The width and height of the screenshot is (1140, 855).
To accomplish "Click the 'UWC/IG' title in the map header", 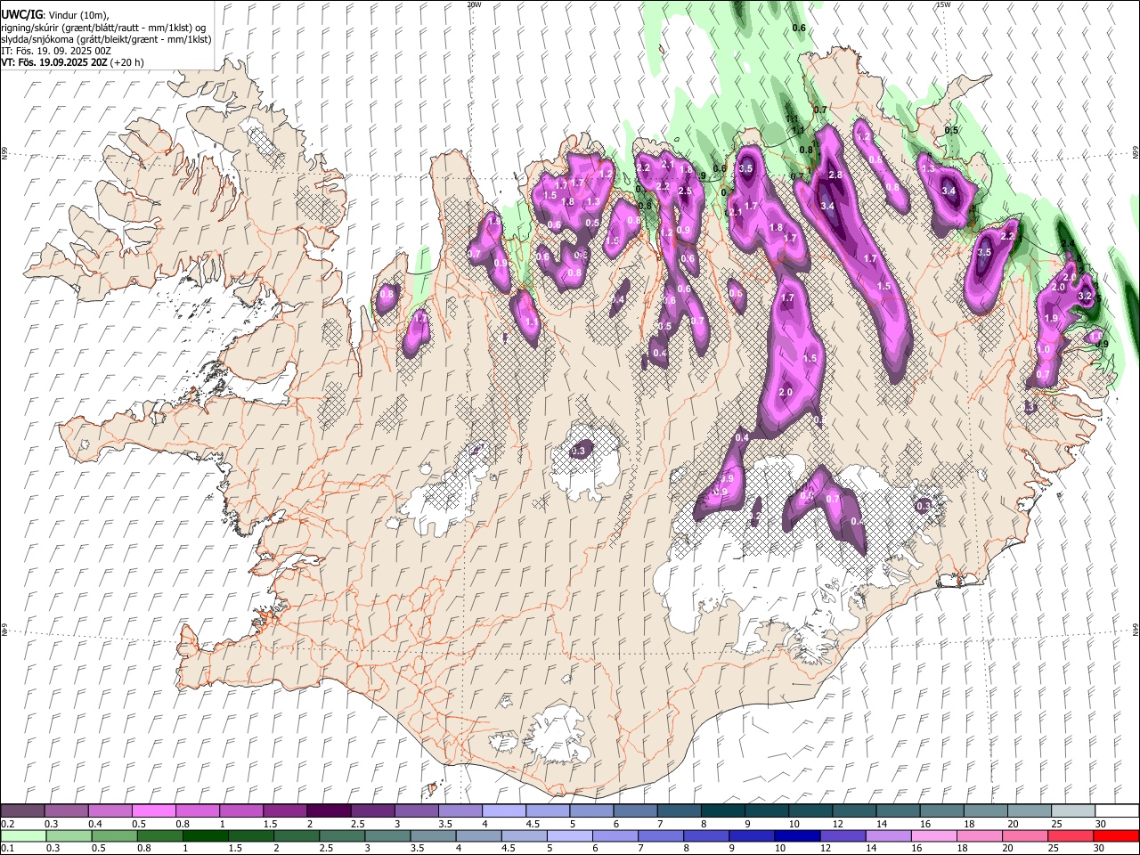I will tap(21, 14).
